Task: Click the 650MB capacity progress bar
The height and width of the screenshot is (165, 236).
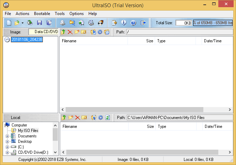Action: [x=213, y=23]
